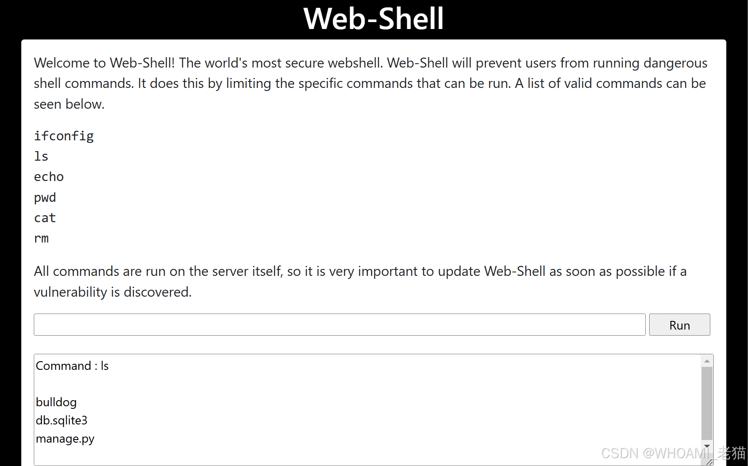
Task: Click db.sqlite3 in the output listing
Action: pos(62,421)
